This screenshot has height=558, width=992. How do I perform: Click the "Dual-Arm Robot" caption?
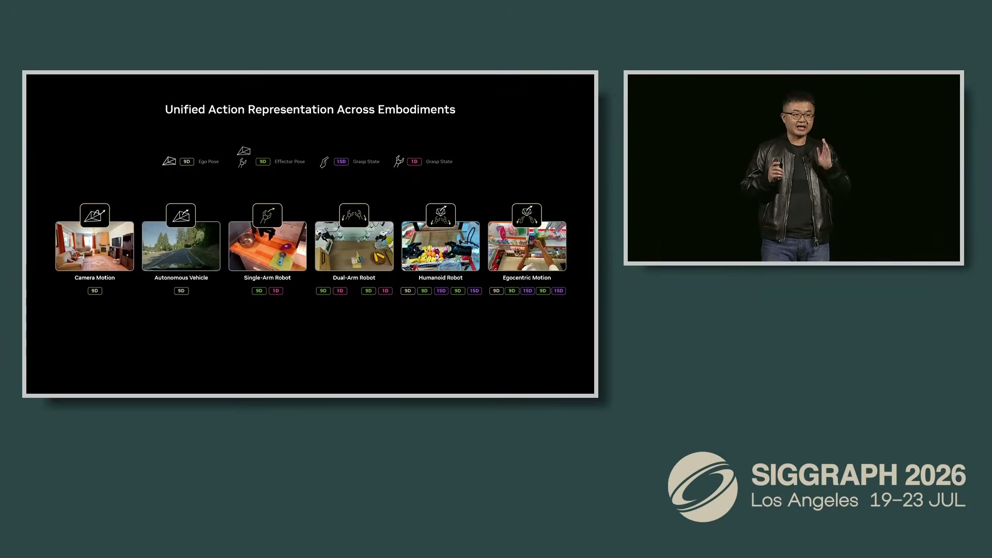pos(354,278)
